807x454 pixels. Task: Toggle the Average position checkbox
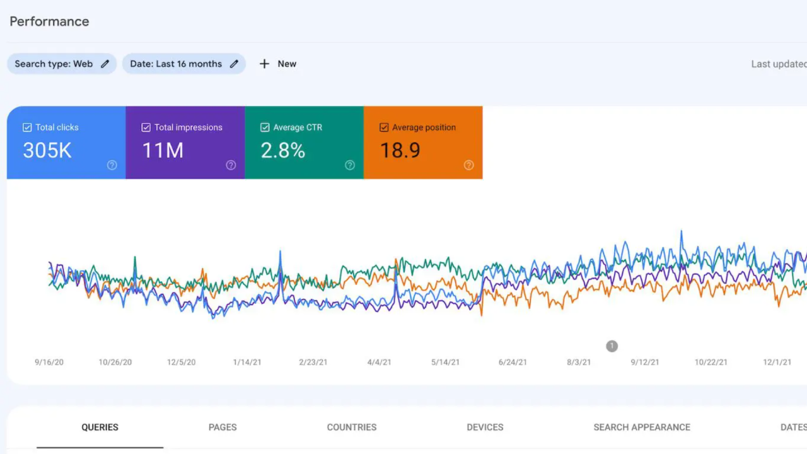click(384, 127)
